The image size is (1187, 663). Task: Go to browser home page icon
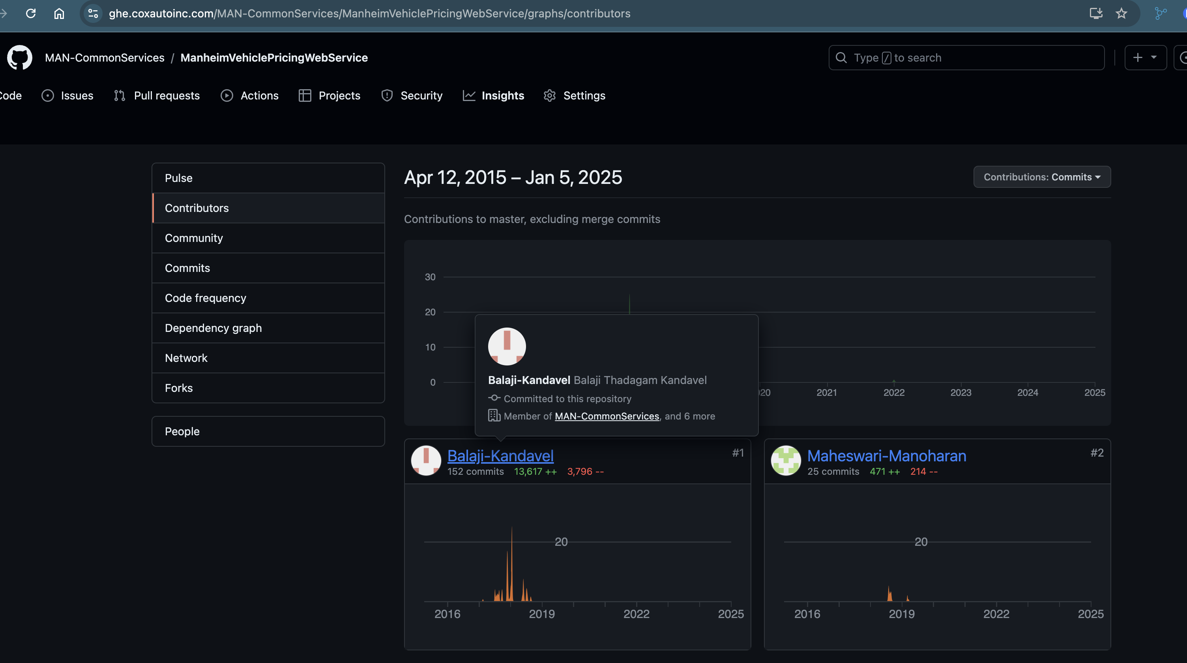coord(59,13)
